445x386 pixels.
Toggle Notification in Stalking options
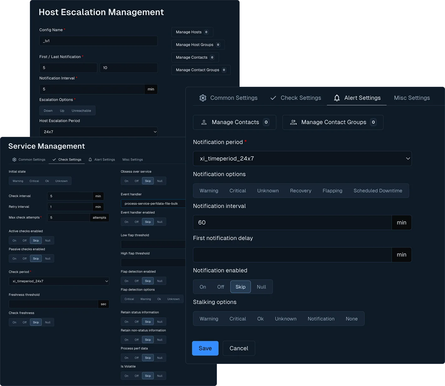(321, 319)
